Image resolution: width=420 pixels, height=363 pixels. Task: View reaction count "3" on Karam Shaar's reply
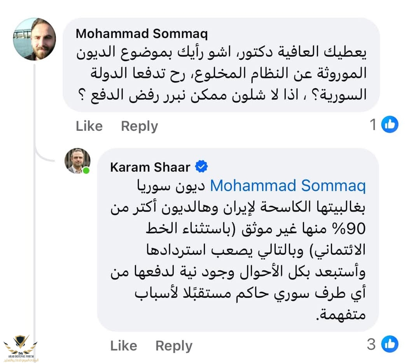pos(371,344)
